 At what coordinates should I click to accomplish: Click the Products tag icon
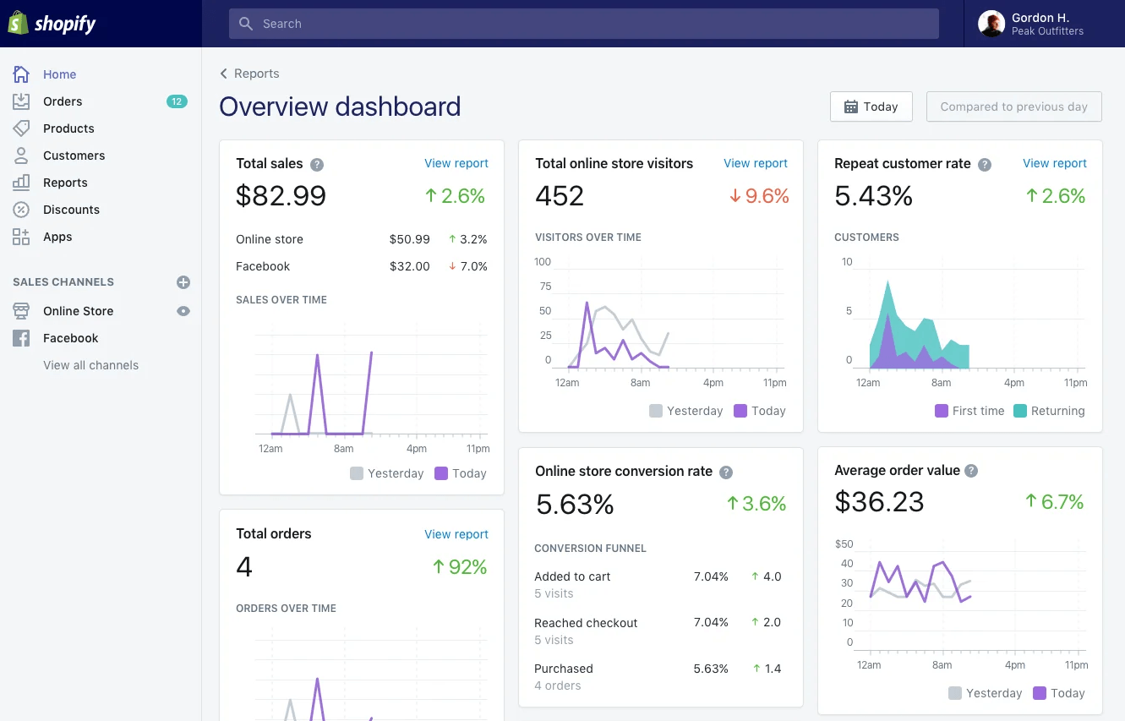tap(21, 128)
